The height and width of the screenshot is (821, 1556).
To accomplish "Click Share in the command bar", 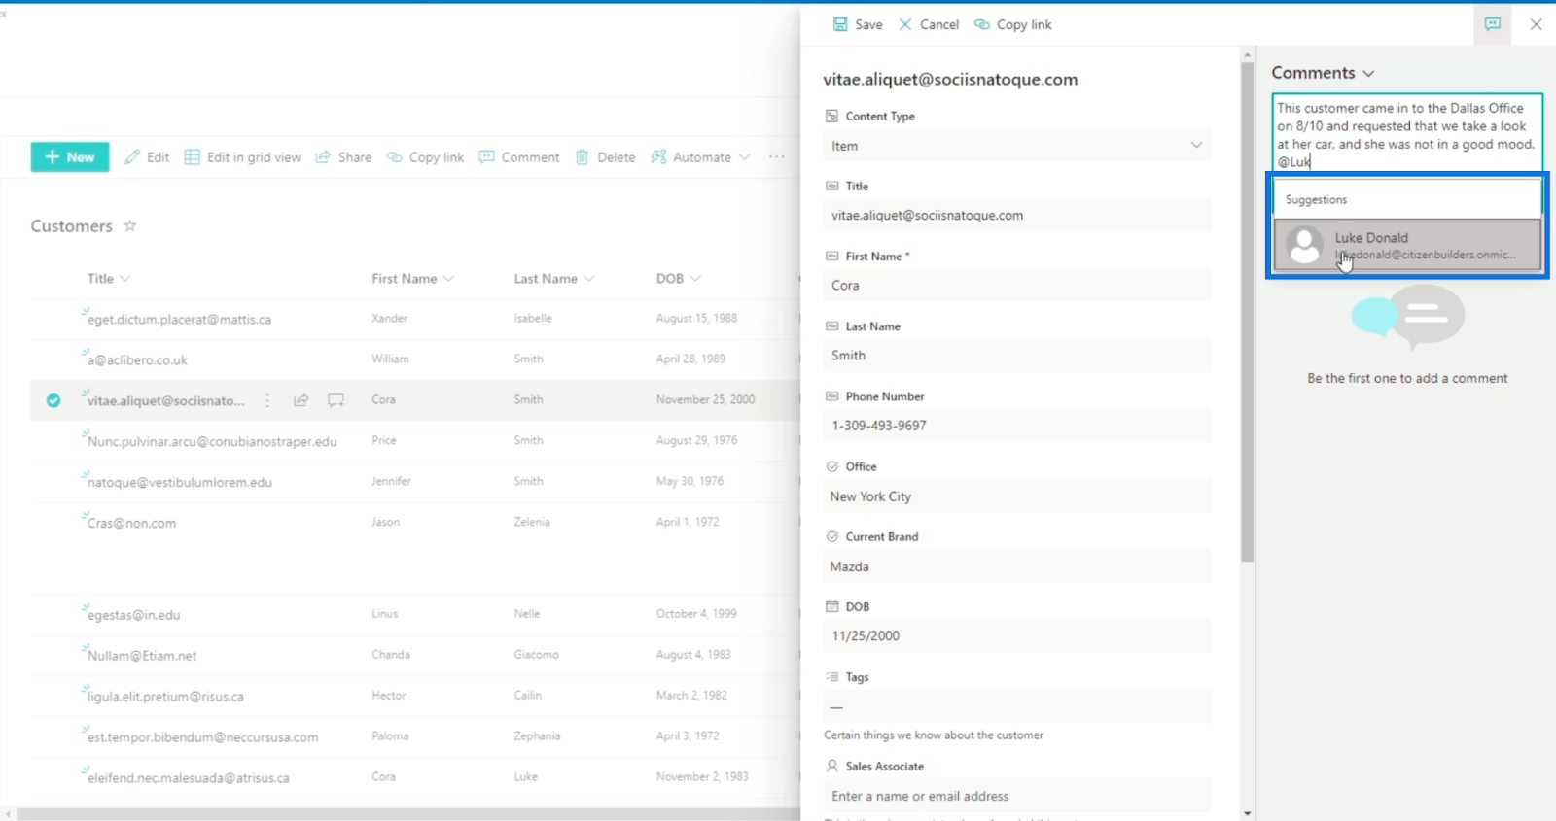I will point(343,157).
